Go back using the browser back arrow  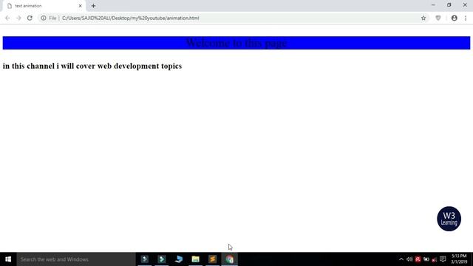[7, 18]
